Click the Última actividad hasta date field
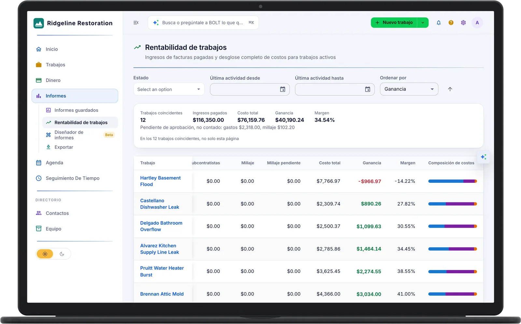 tap(335, 89)
